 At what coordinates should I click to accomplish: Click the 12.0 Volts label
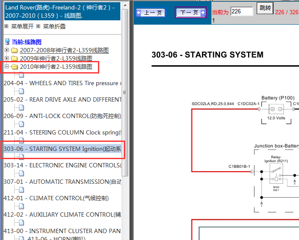[276, 118]
